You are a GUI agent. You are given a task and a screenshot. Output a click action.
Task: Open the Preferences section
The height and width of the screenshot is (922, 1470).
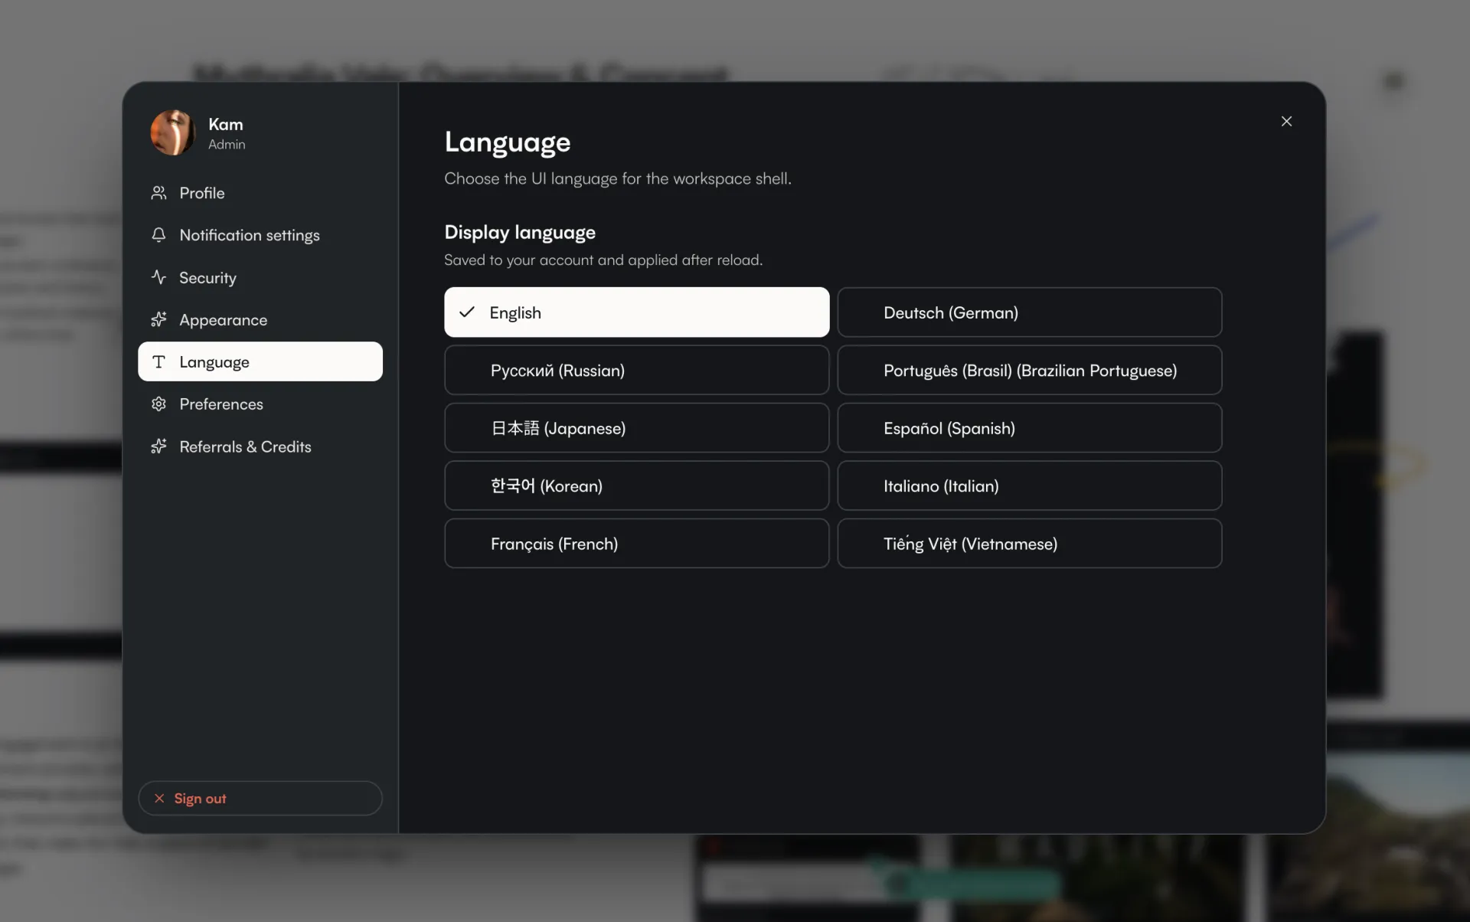[260, 404]
